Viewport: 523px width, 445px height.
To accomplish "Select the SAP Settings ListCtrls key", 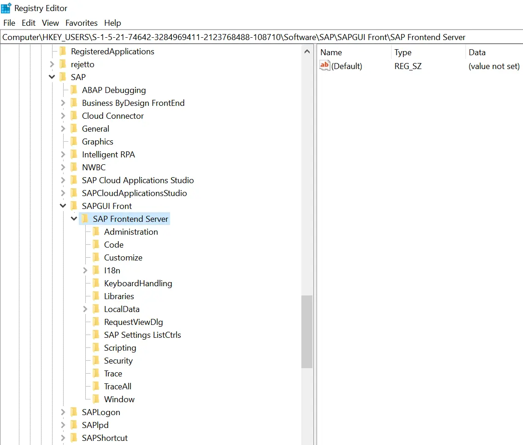I will coord(142,335).
